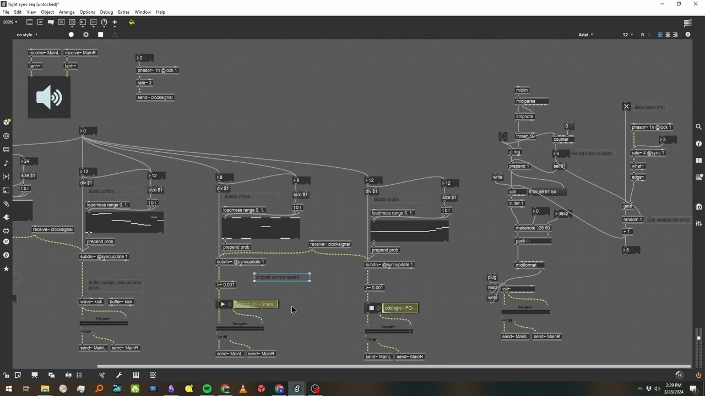Open the Object menu
Viewport: 705px width, 396px height.
coord(47,12)
